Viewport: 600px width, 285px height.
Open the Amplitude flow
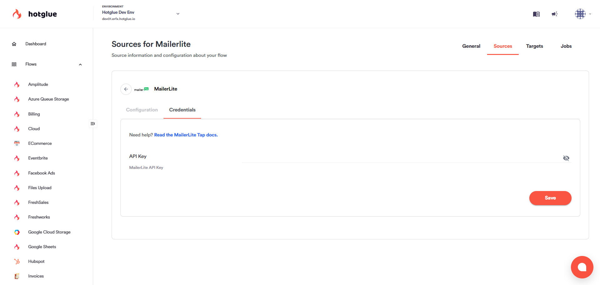click(38, 85)
